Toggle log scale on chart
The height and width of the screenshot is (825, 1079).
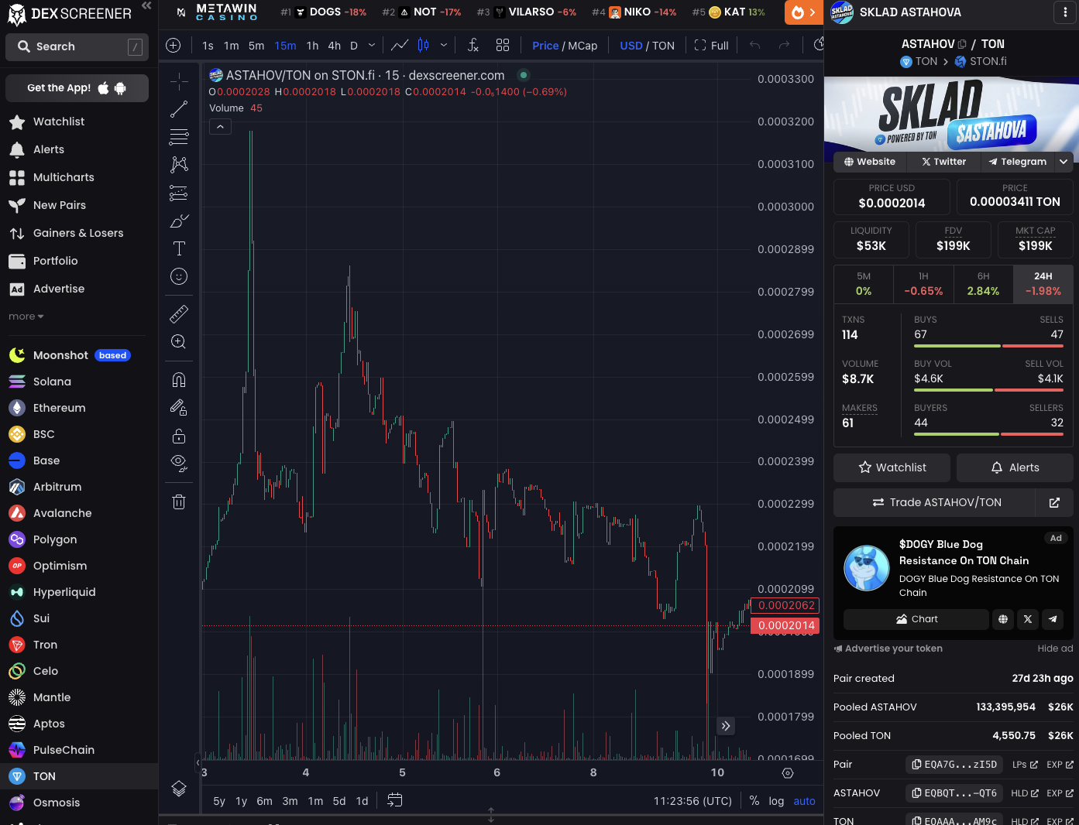[776, 801]
